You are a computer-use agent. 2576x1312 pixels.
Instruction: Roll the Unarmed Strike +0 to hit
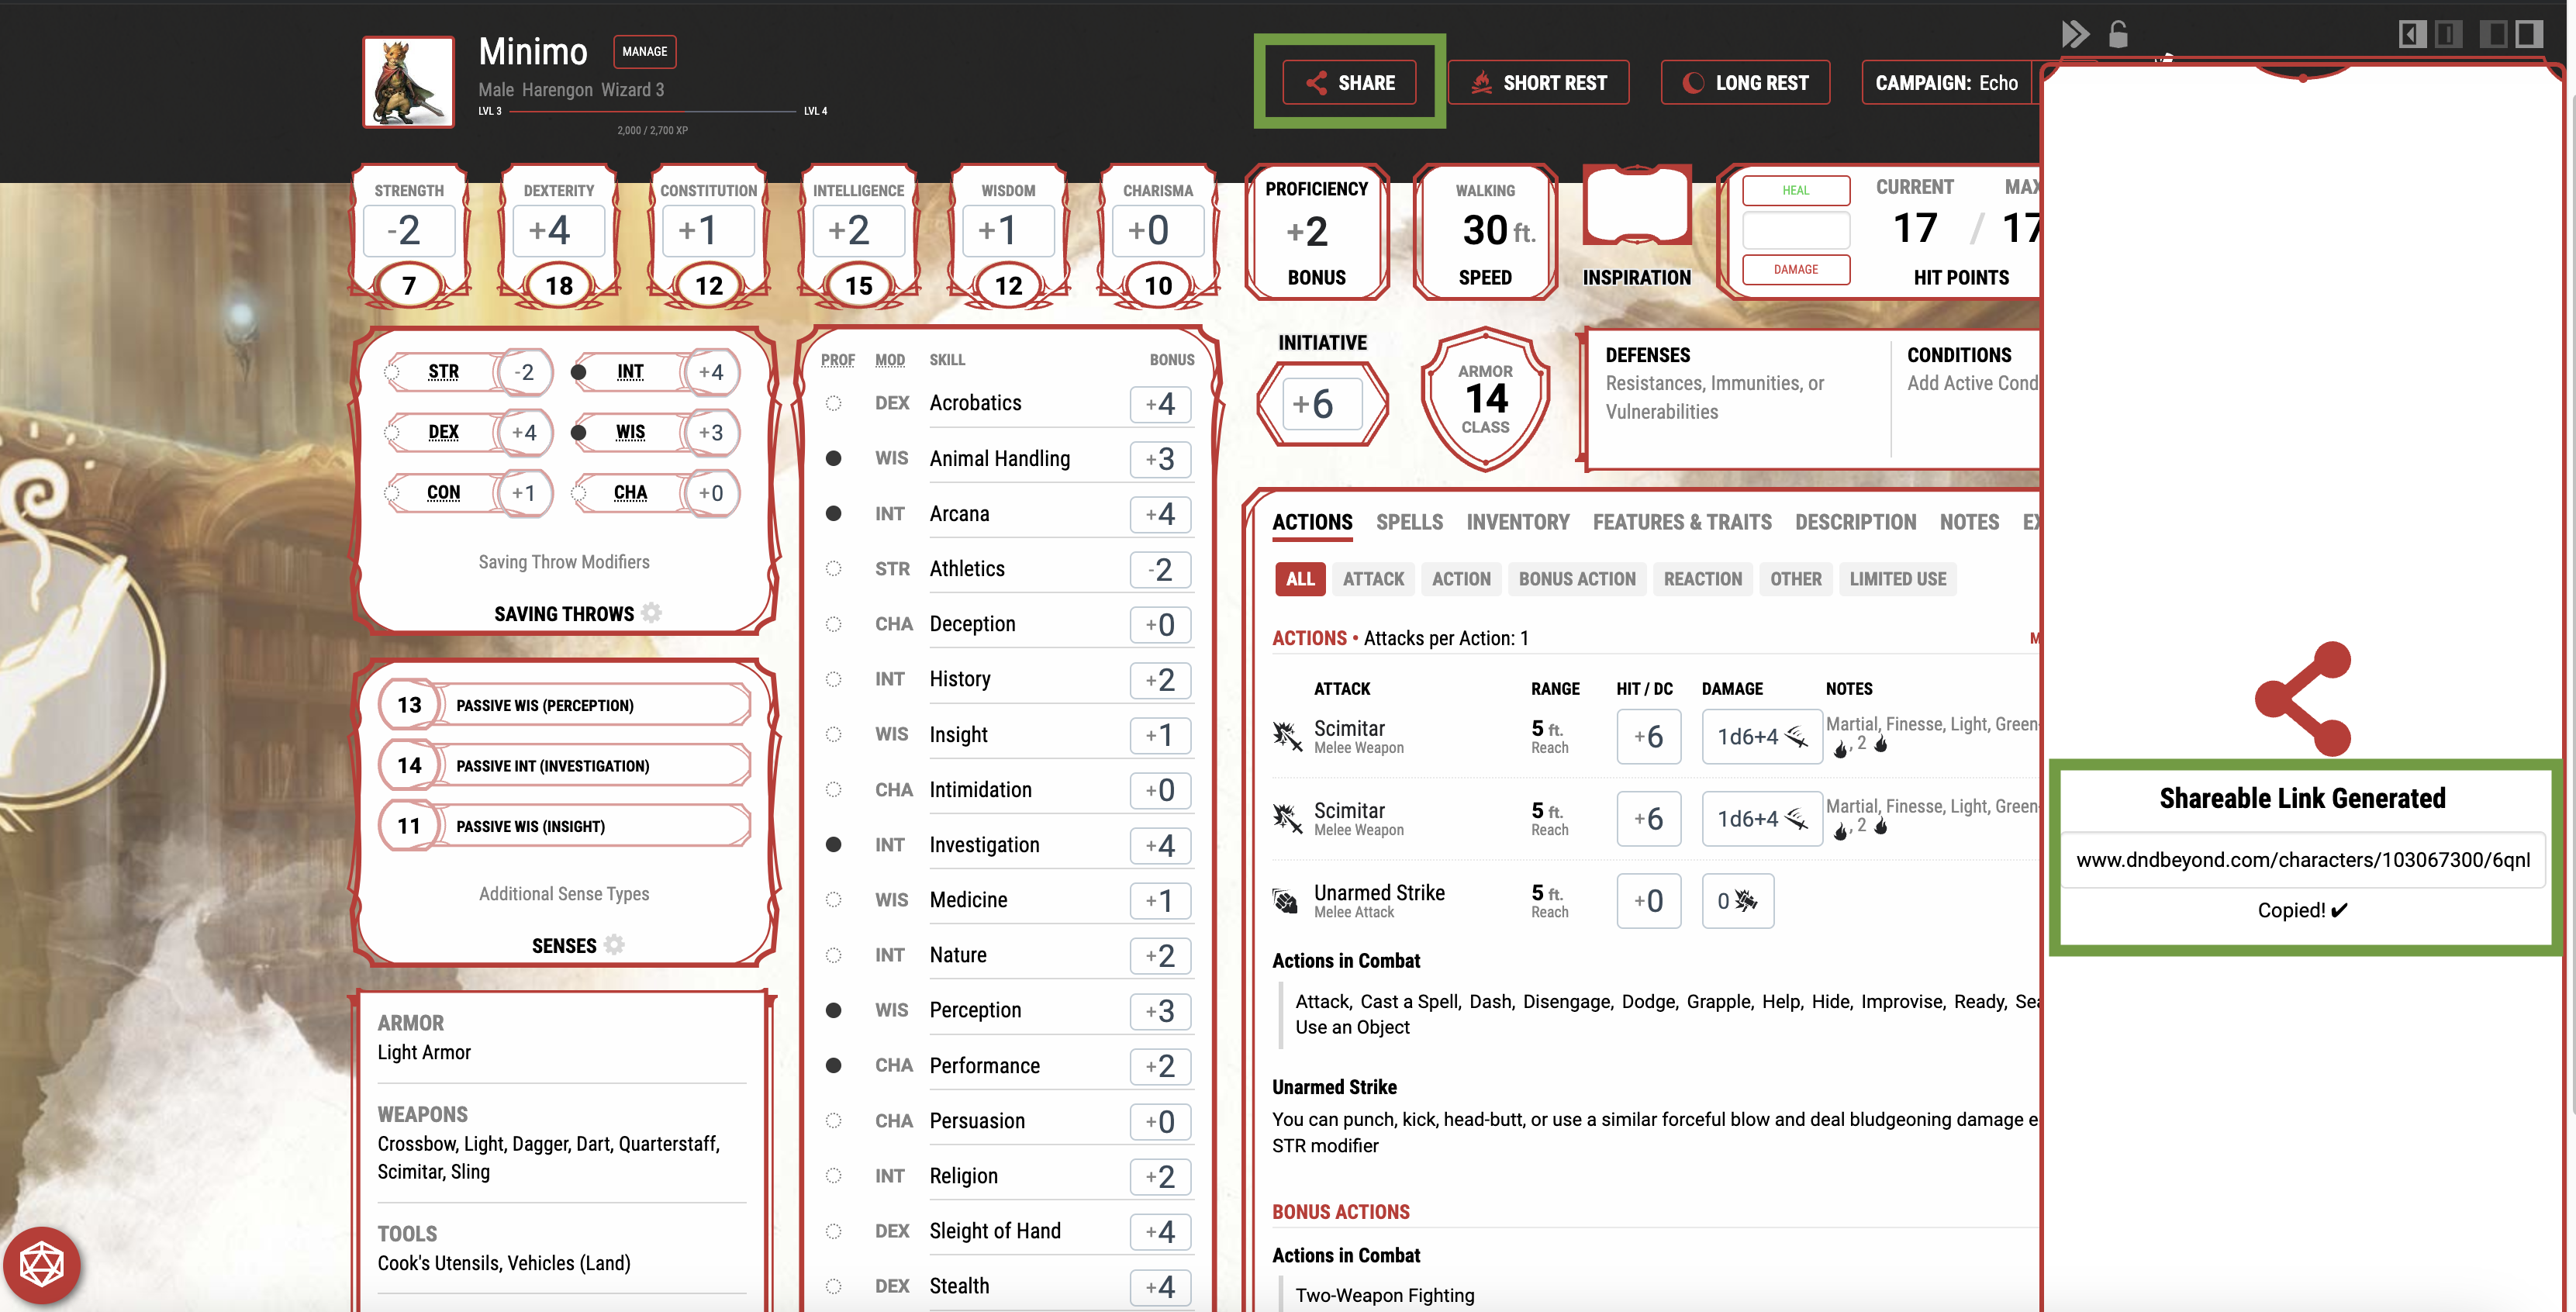click(x=1648, y=901)
